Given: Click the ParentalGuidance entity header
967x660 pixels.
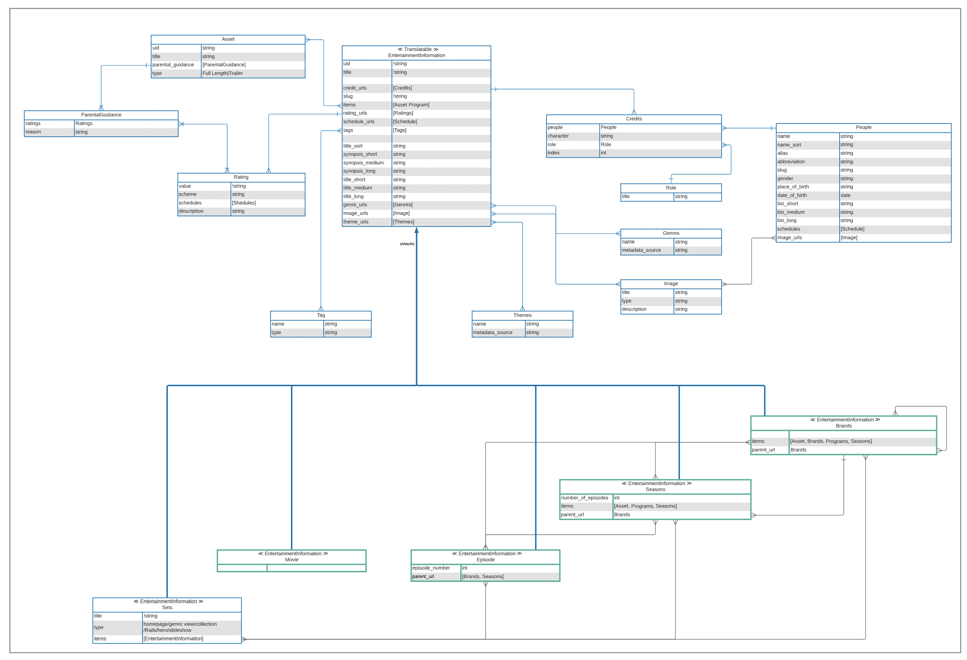Looking at the screenshot, I should [101, 115].
